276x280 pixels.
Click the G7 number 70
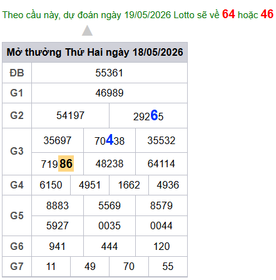129,266
